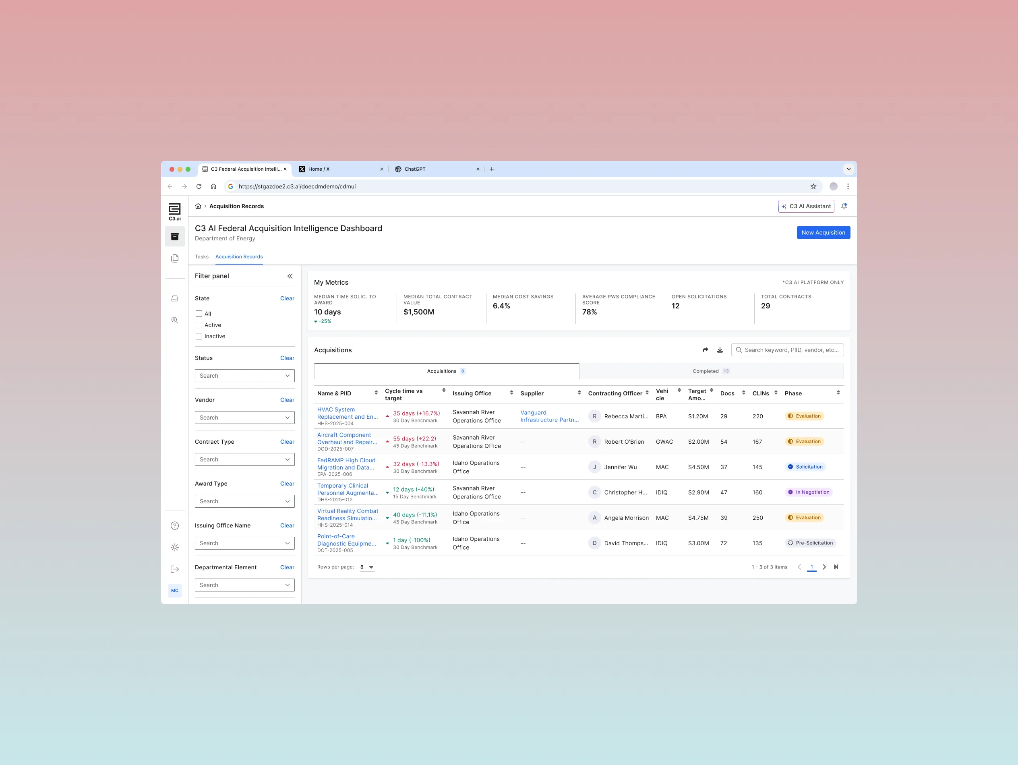The height and width of the screenshot is (765, 1018).
Task: Open Vanguard Infrastructure Partners supplier link
Action: click(550, 416)
